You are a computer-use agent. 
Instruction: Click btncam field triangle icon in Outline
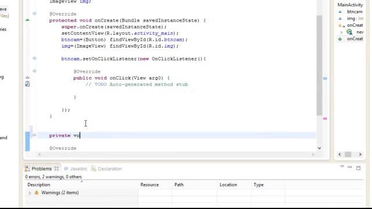[340, 12]
